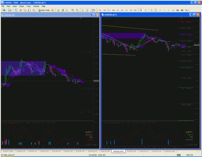The image size is (202, 157).
Task: Switch to the EURUSD,Daily chart tab
Action: pos(170,151)
